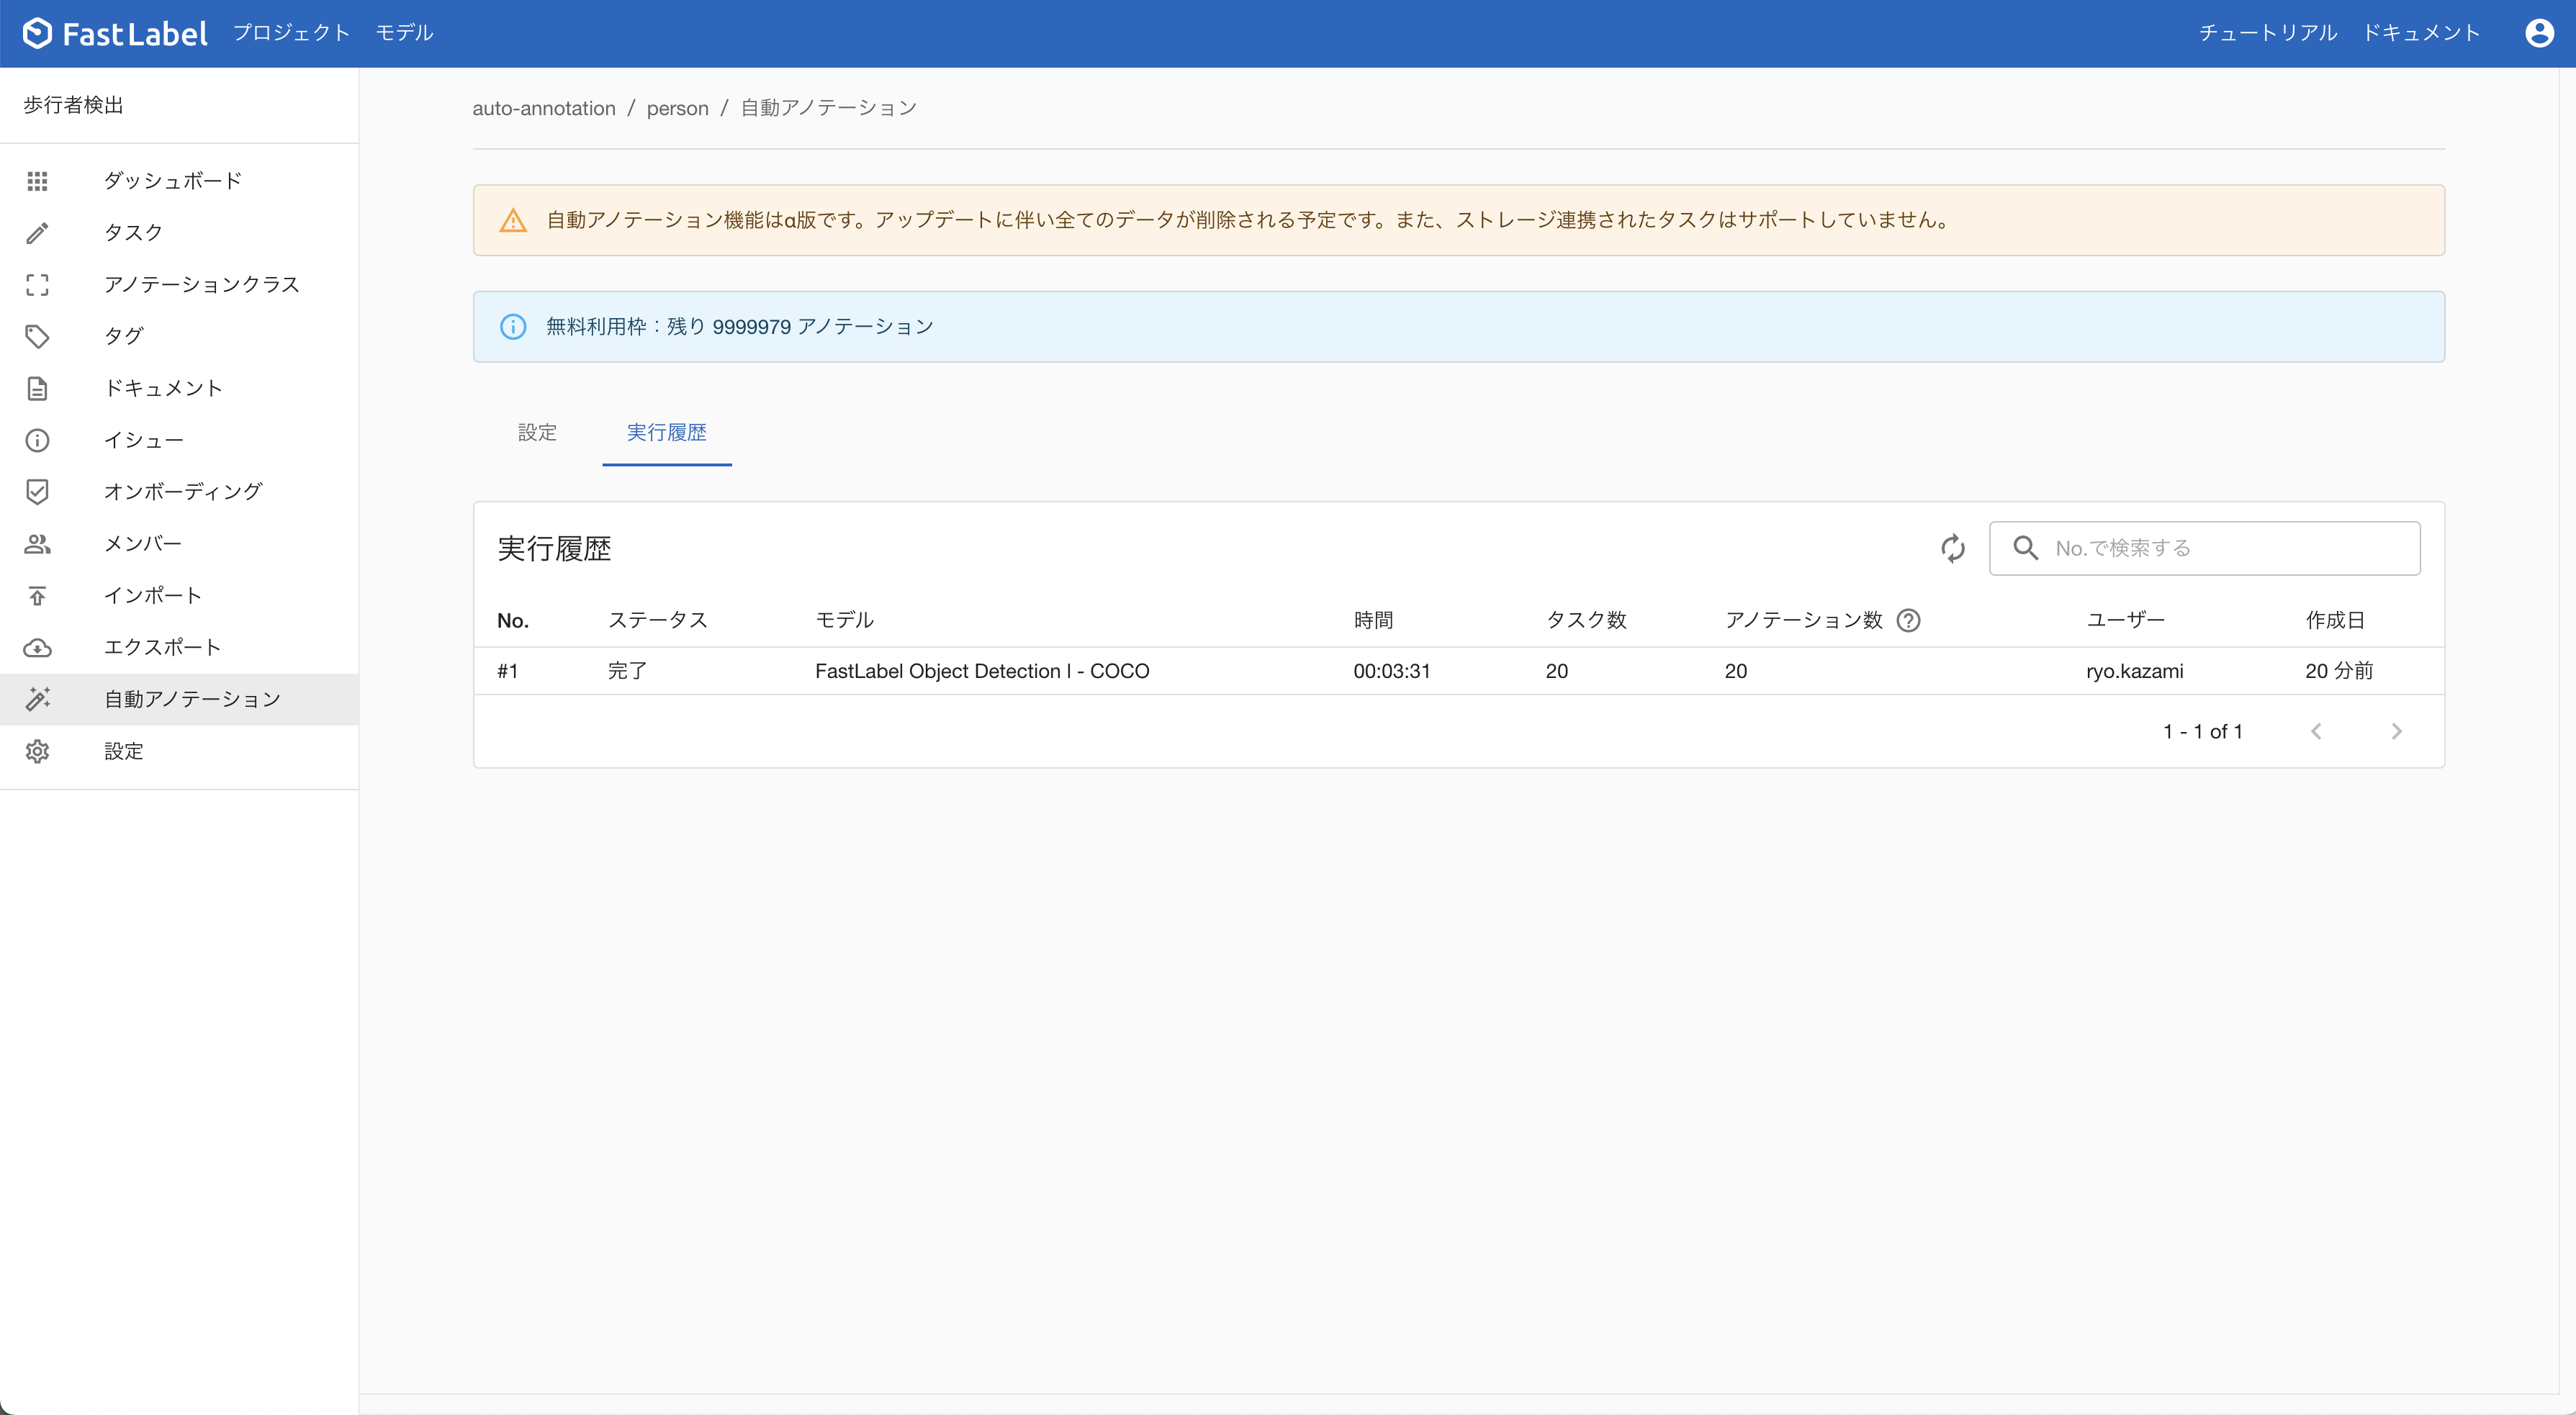The image size is (2576, 1415).
Task: Select the 実行履歴 tab
Action: [666, 432]
